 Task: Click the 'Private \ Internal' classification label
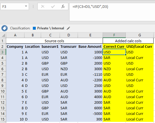pos(51,28)
